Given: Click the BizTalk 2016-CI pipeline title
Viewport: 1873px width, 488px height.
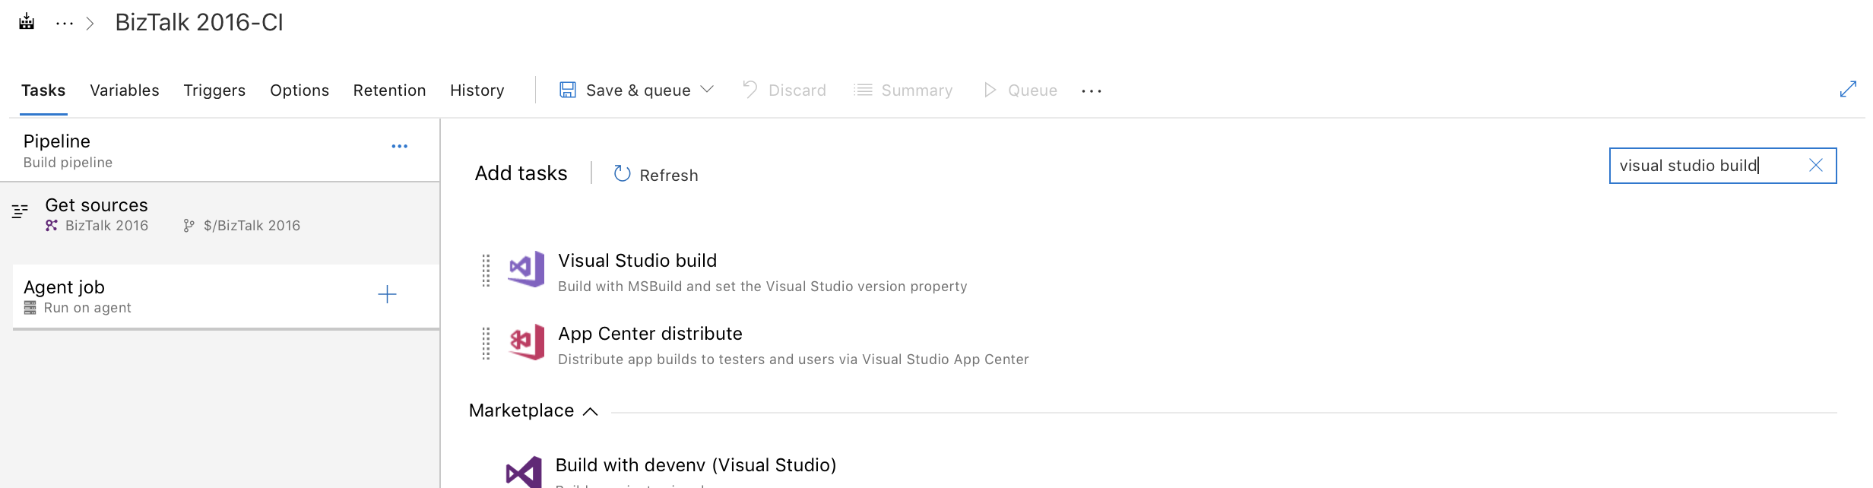Looking at the screenshot, I should point(199,22).
